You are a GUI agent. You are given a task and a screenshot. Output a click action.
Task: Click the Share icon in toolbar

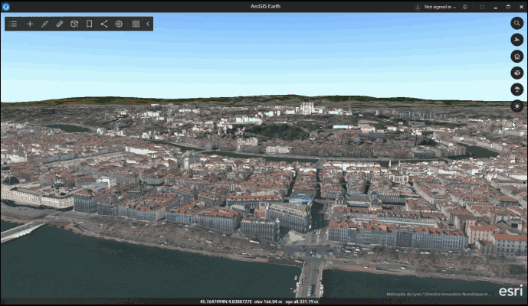tap(104, 24)
